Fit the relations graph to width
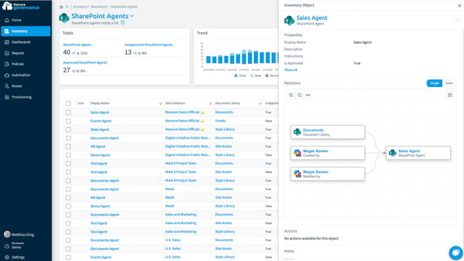 pyautogui.click(x=309, y=95)
